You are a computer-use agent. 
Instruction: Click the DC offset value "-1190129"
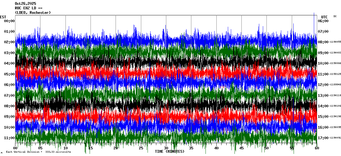tap(335, 74)
